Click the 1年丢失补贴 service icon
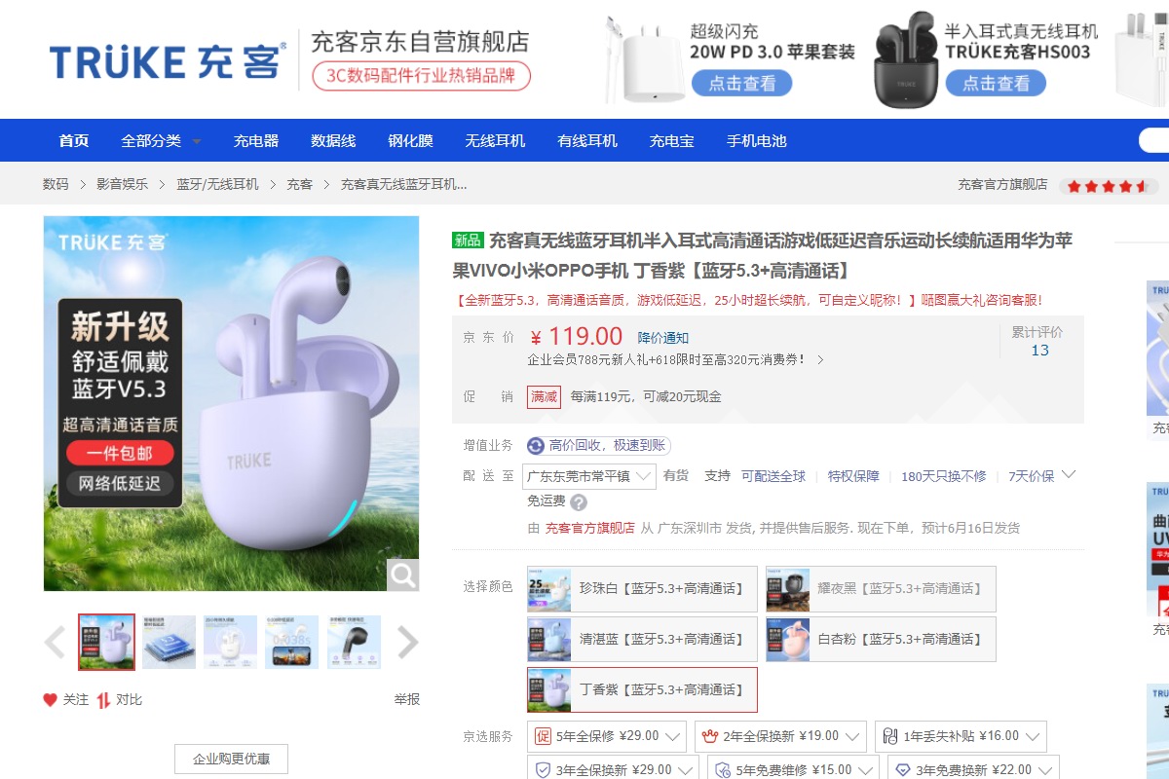 pos(890,736)
